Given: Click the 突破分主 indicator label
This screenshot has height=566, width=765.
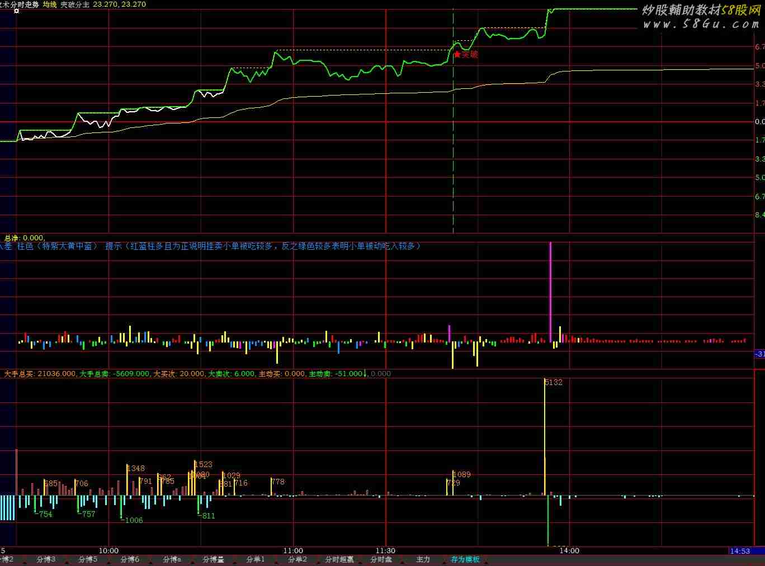Looking at the screenshot, I should pyautogui.click(x=75, y=4).
